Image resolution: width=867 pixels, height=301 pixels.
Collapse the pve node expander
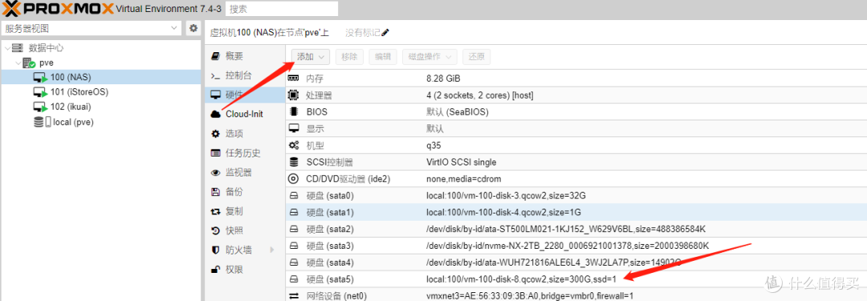pos(18,63)
